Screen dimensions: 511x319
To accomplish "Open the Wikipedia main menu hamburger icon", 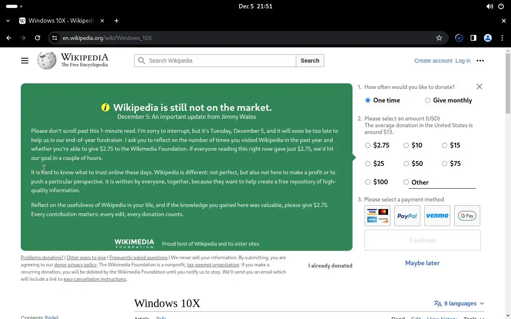I will 25,61.
